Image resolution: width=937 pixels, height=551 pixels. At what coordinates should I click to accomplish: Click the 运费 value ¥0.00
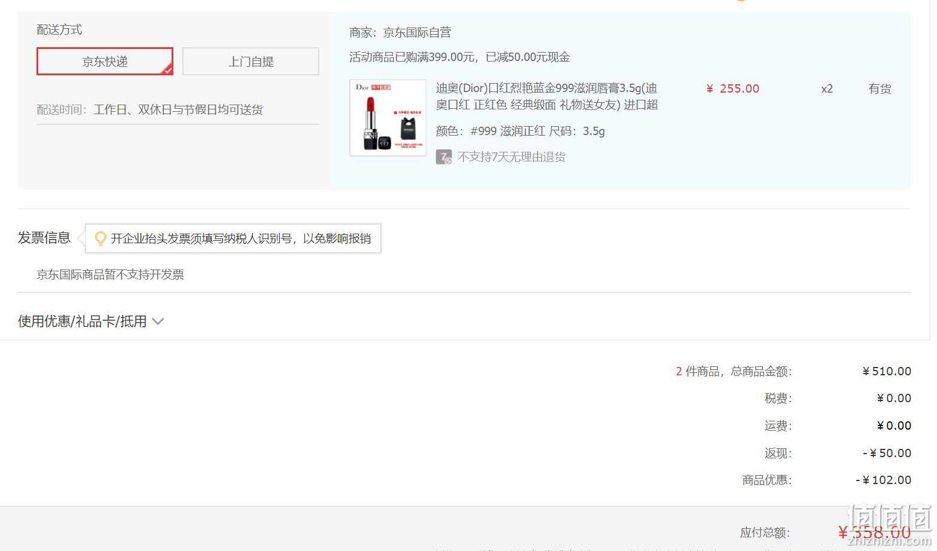click(x=894, y=426)
